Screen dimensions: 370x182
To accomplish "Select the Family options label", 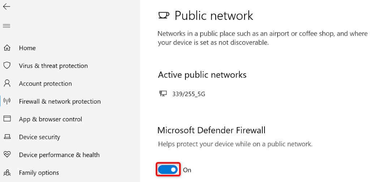I will tap(39, 173).
